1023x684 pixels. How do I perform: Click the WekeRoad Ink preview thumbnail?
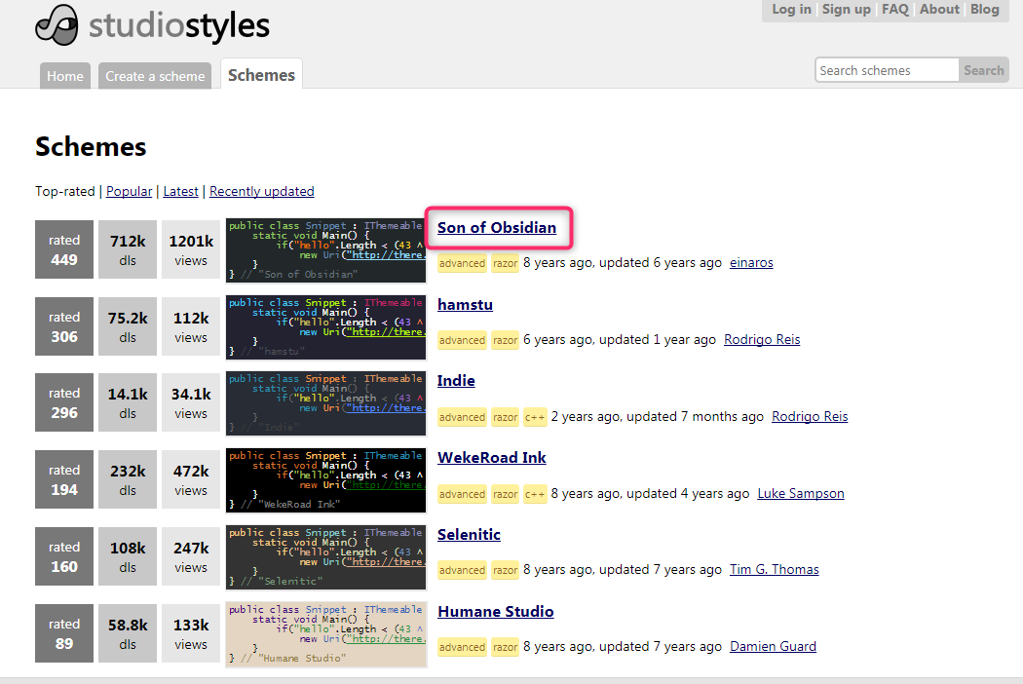[325, 480]
